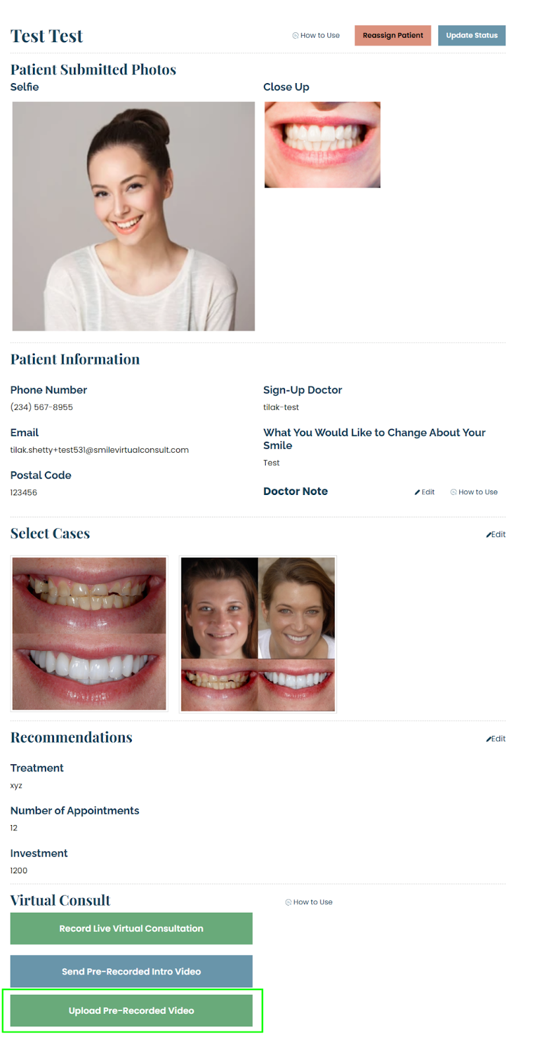Click the Sign-Up Doctor value tilak-test
This screenshot has height=1056, width=537.
pyautogui.click(x=281, y=407)
